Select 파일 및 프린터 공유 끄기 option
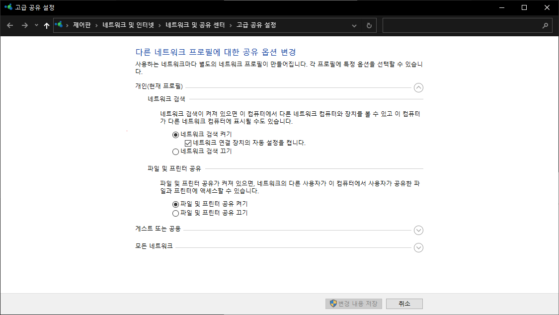The image size is (559, 315). (x=175, y=214)
